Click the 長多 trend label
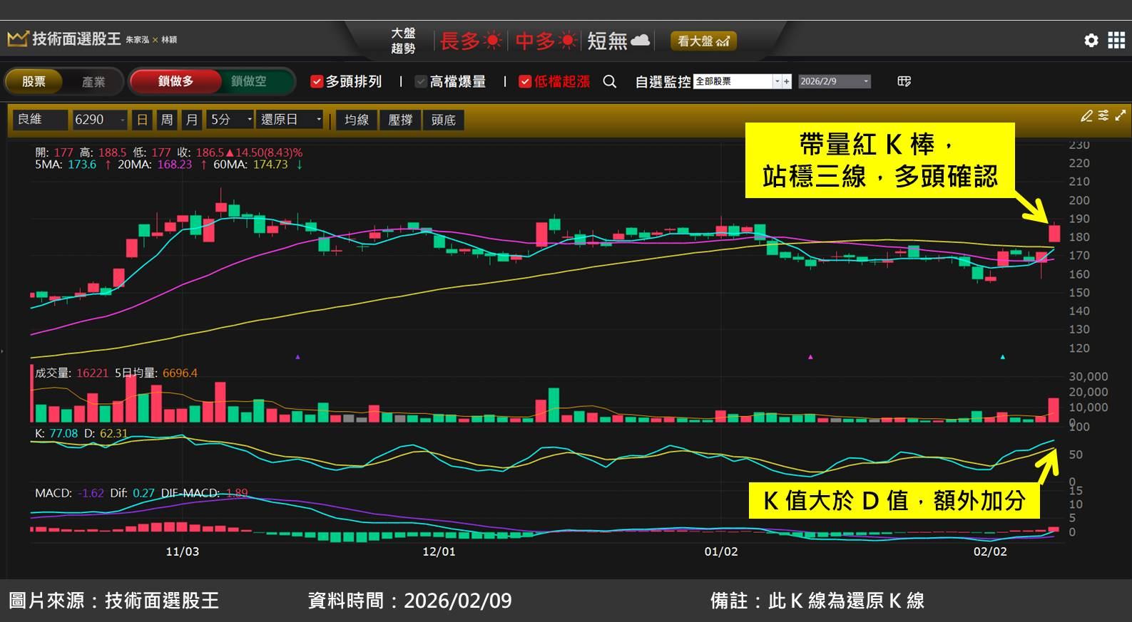 460,41
